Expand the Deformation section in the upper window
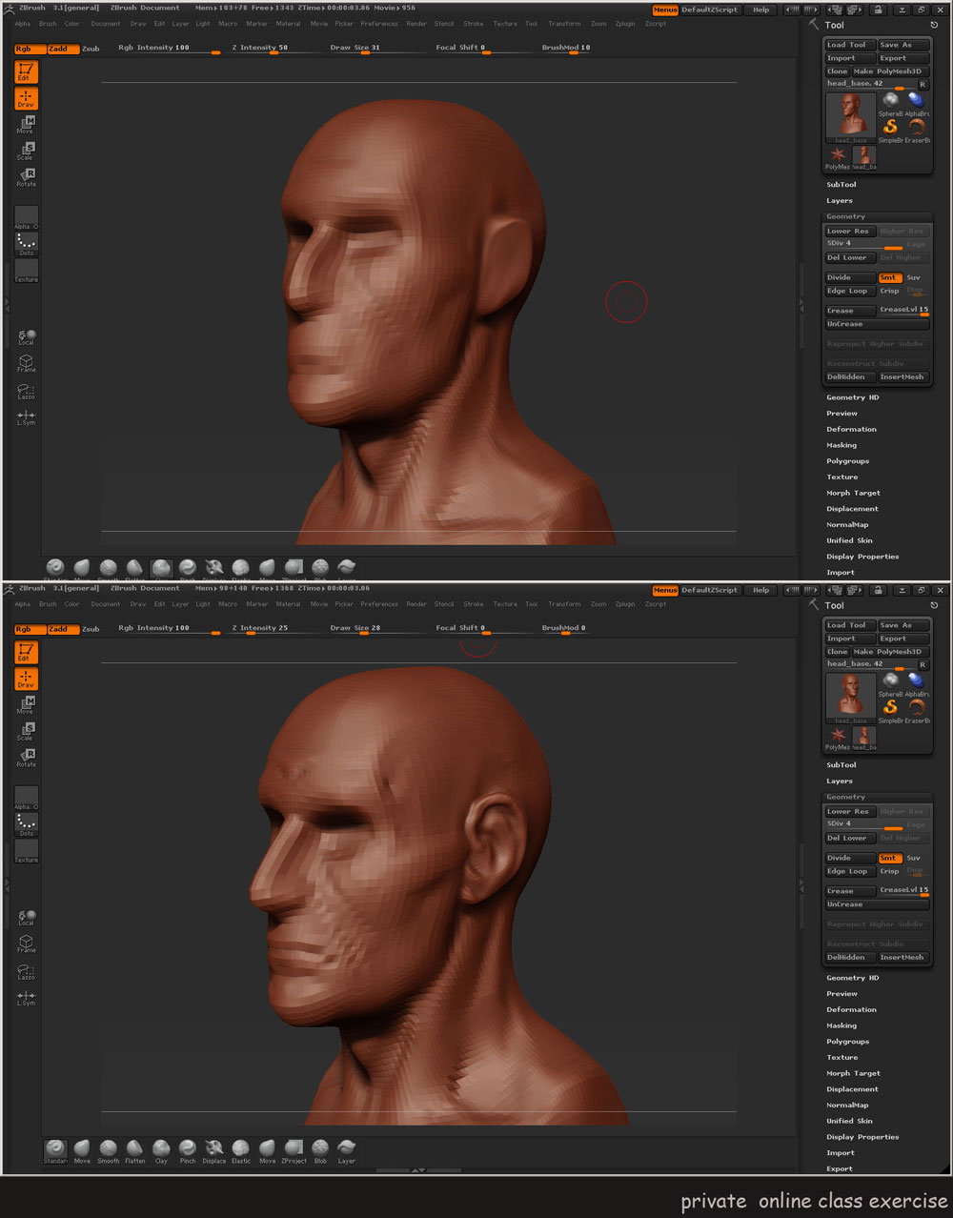Image resolution: width=953 pixels, height=1218 pixels. [851, 429]
